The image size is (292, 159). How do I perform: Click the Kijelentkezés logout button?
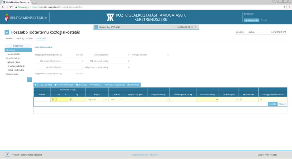252,20
